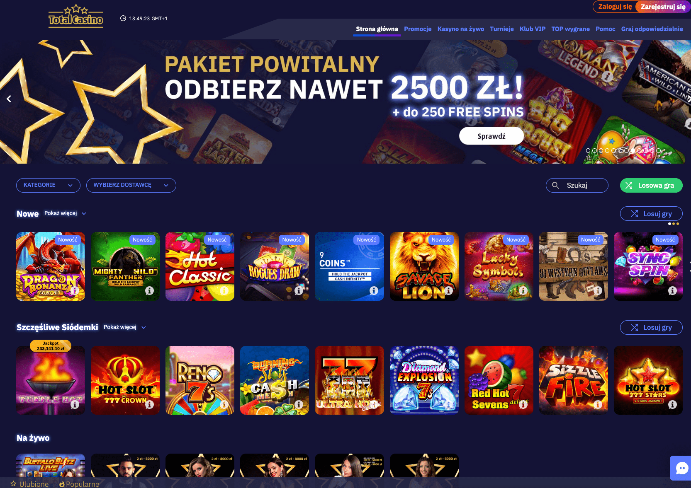
Task: Select the second banner carousel dot
Action: pyautogui.click(x=594, y=151)
